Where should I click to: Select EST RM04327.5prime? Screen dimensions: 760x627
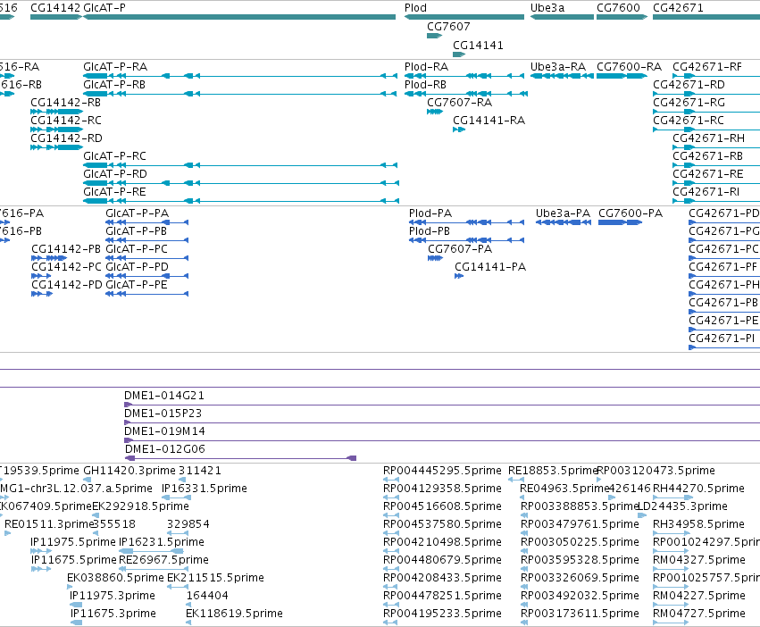[671, 569]
